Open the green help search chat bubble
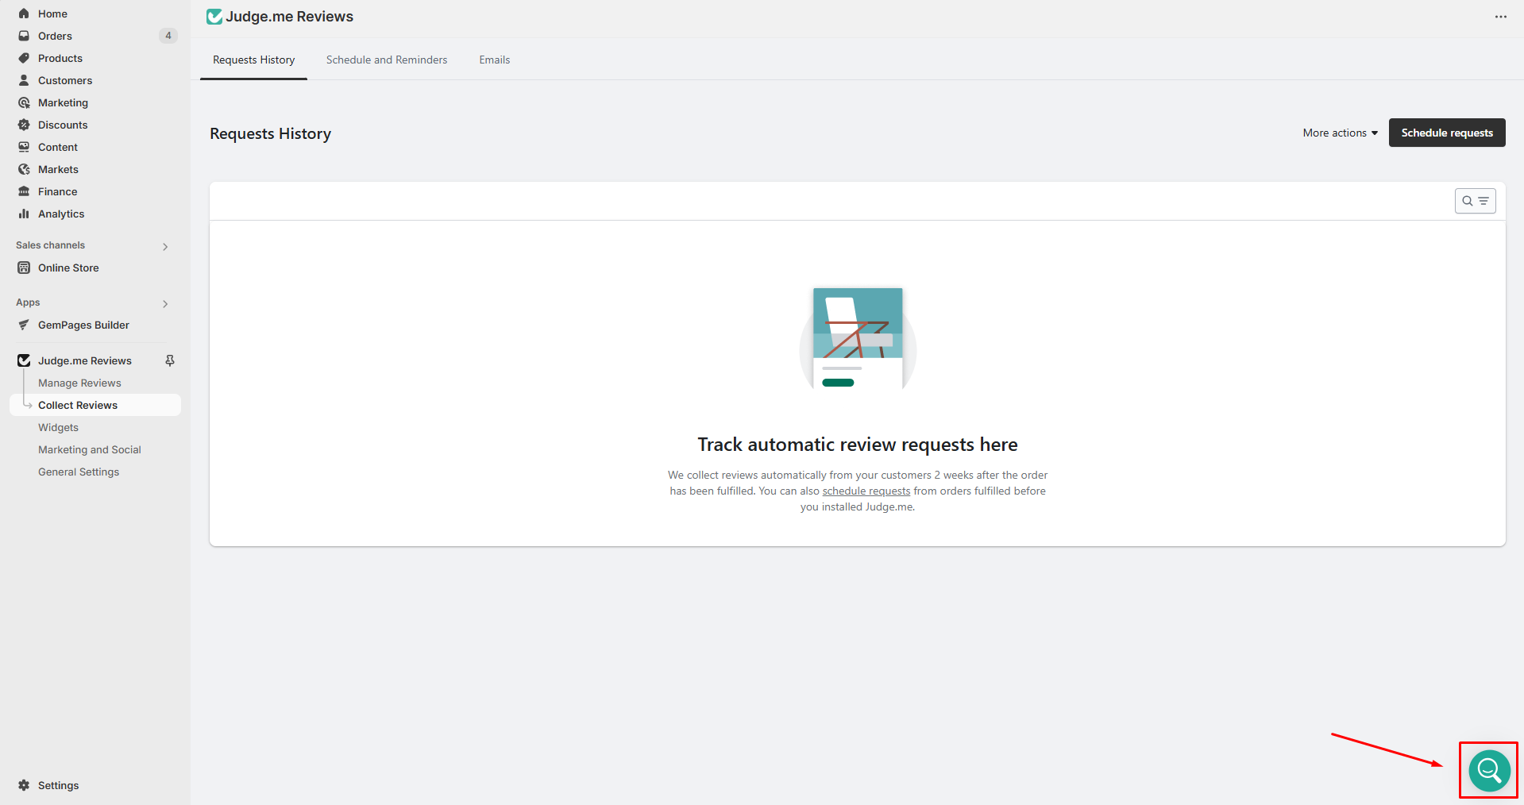Viewport: 1524px width, 805px height. point(1488,770)
